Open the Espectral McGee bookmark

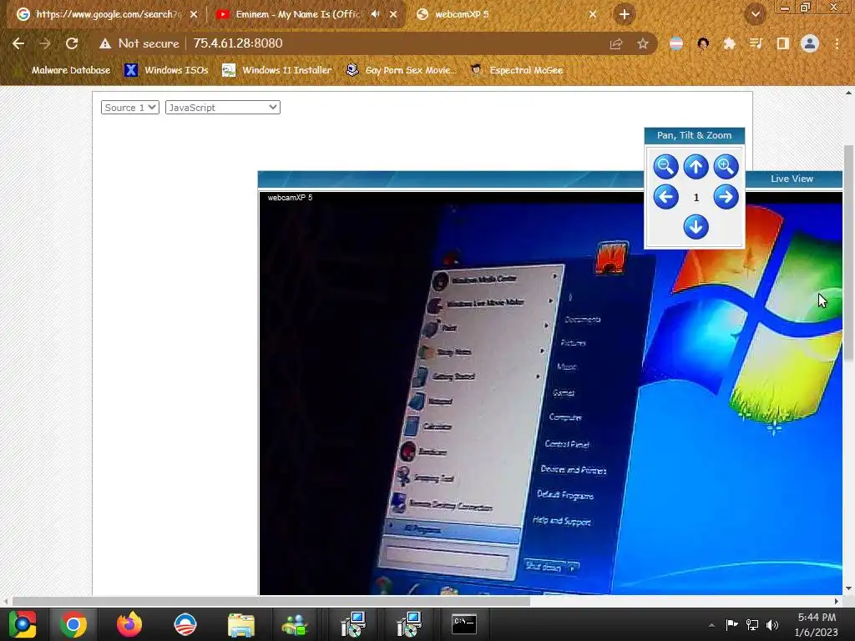tap(517, 70)
